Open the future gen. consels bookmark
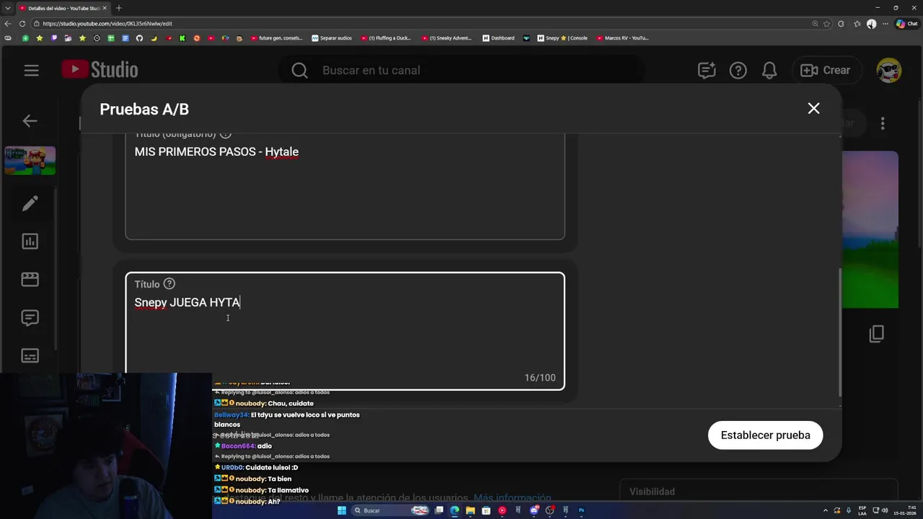The width and height of the screenshot is (923, 519). pyautogui.click(x=275, y=38)
